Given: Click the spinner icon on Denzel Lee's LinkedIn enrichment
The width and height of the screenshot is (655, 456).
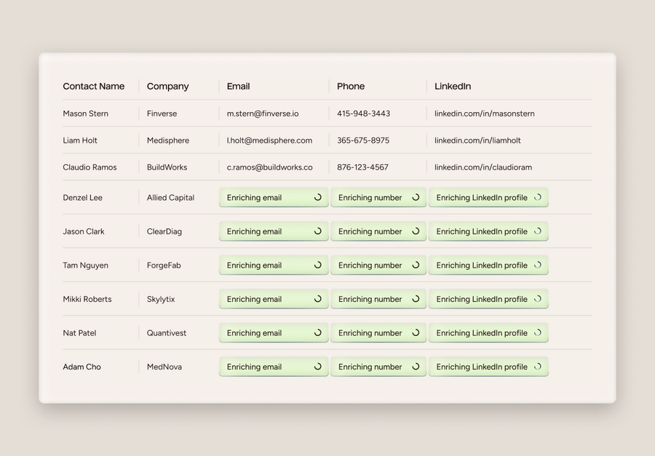Looking at the screenshot, I should coord(538,197).
